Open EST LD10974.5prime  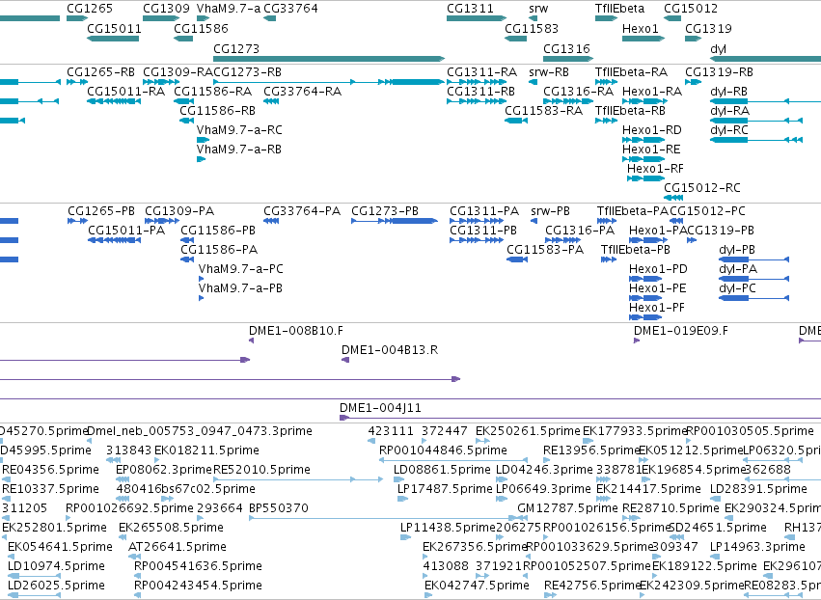click(57, 566)
